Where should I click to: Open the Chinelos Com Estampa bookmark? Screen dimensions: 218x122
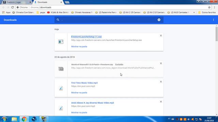pos(23,13)
